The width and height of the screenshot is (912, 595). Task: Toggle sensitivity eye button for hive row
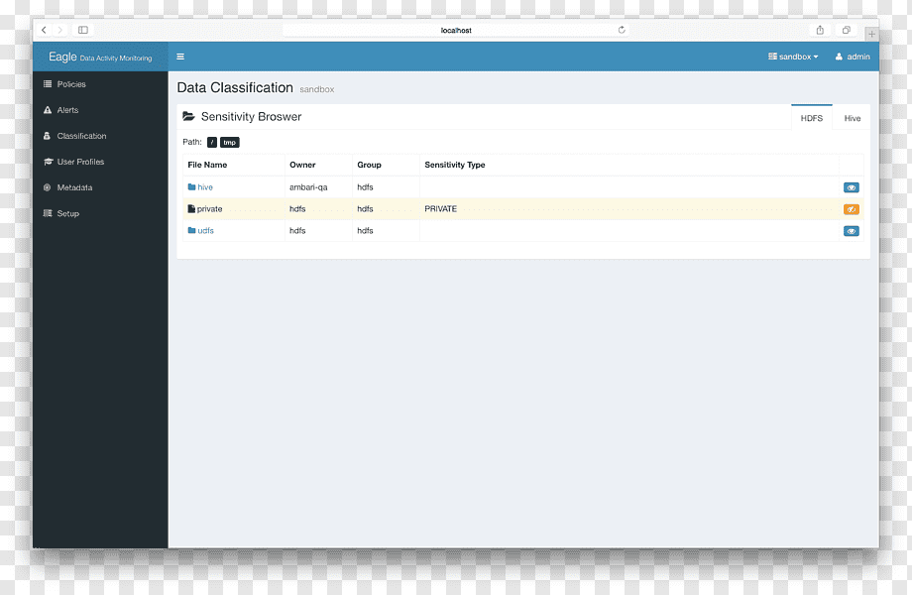tap(851, 187)
